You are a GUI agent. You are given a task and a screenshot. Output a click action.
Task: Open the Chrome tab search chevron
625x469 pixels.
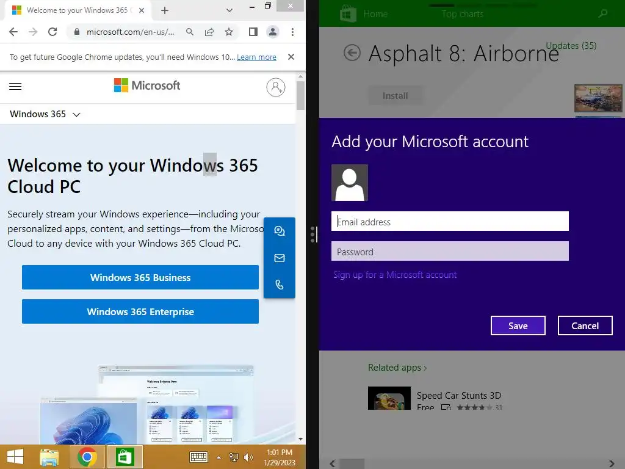click(x=229, y=10)
